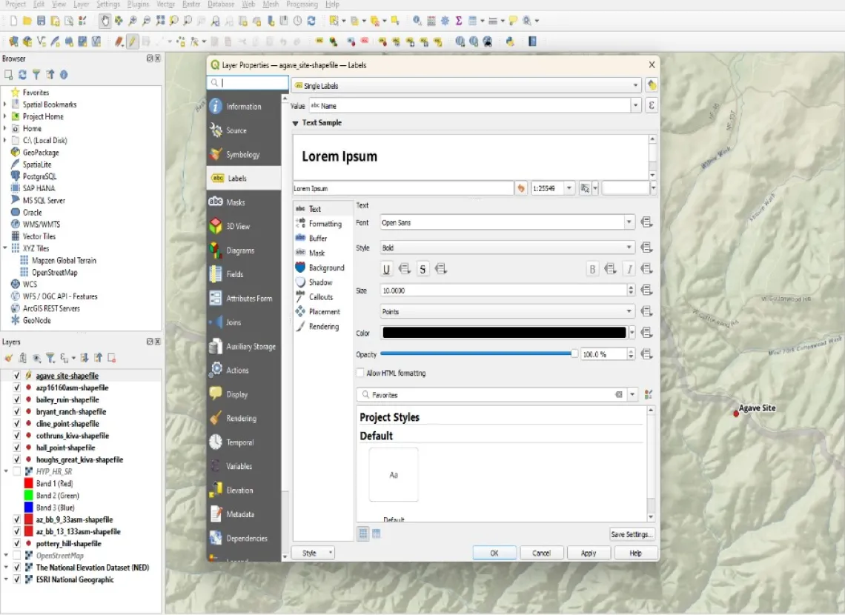Toggle pottery_hill-shapefile layer visibility
The height and width of the screenshot is (615, 845).
pos(17,543)
